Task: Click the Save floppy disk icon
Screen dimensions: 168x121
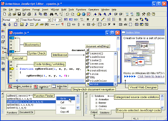Action: pyautogui.click(x=19, y=14)
